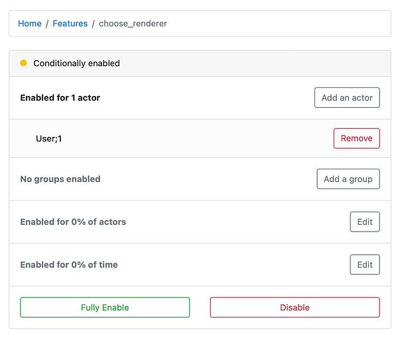This screenshot has height=338, width=398.
Task: Edit the percentage of actors
Action: (365, 222)
